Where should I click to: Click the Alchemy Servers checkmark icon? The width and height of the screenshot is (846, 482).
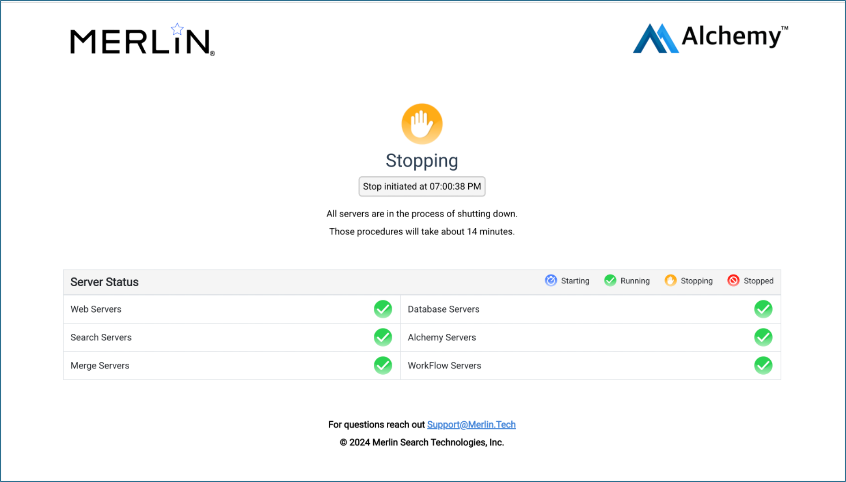pos(763,337)
